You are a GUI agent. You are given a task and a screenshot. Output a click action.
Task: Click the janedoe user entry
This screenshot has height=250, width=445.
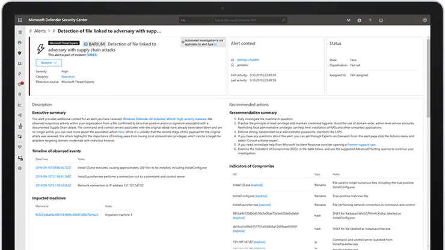(x=242, y=65)
